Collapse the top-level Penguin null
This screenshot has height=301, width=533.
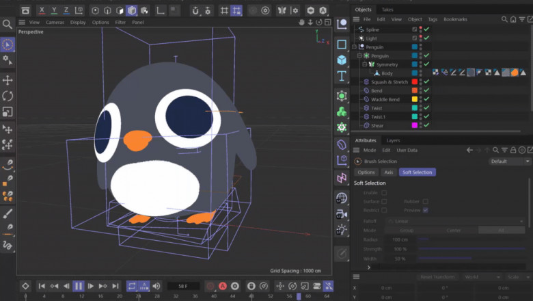pos(354,47)
